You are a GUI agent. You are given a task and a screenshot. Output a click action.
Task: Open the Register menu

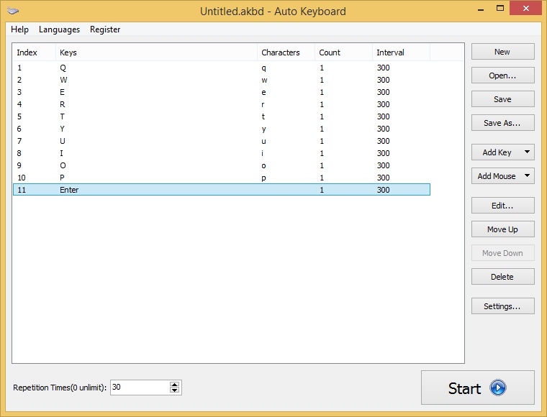105,29
